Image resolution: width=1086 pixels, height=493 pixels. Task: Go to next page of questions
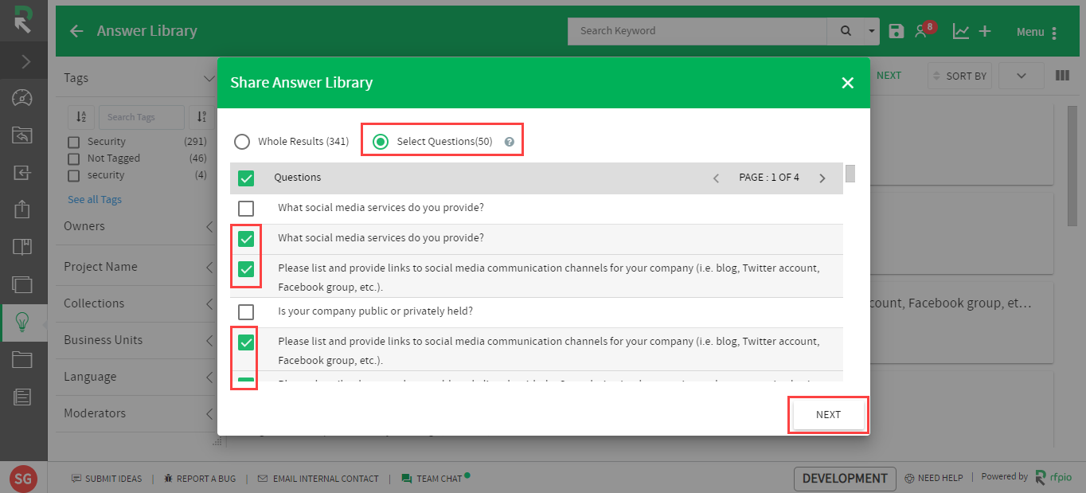tap(822, 178)
